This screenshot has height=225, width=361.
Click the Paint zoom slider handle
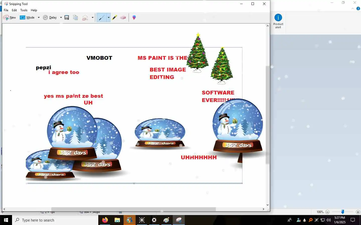(x=343, y=212)
